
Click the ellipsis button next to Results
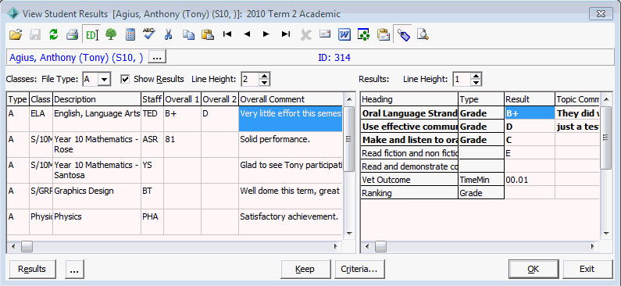coord(74,270)
